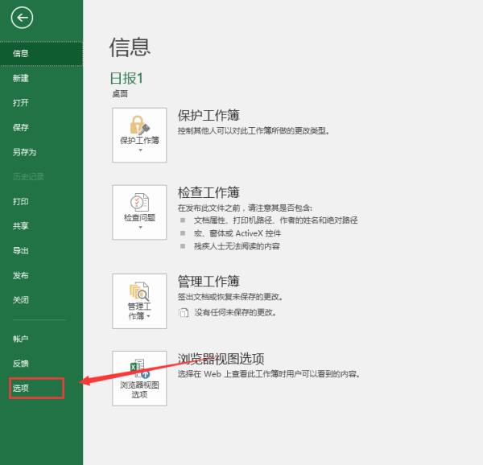Click the 检查工作簿 section heading
This screenshot has width=483, height=465.
[x=208, y=192]
